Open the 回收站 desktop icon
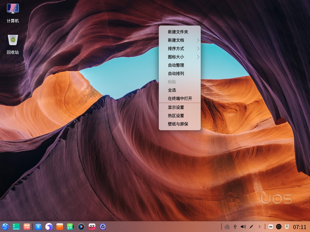The height and width of the screenshot is (232, 310). tap(13, 45)
